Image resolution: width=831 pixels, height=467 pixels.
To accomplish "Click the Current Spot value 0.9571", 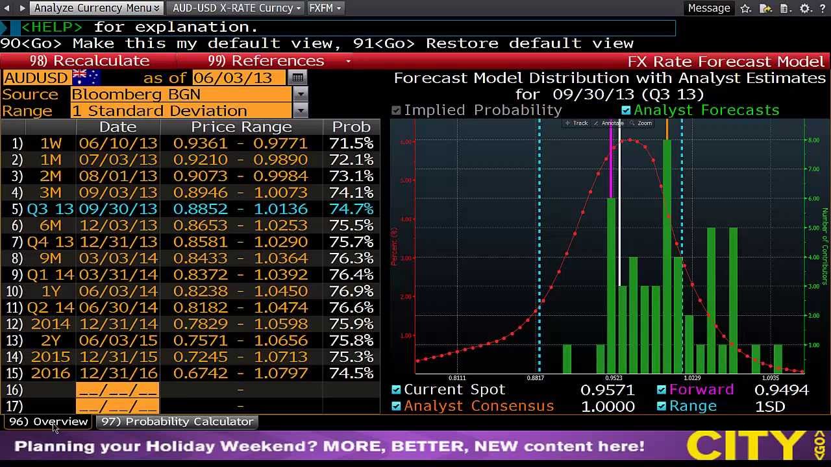I will 608,390.
